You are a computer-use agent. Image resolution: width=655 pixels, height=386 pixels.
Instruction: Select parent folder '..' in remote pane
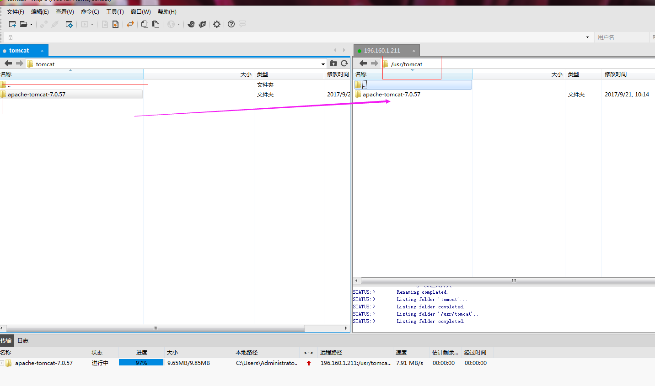coord(413,85)
